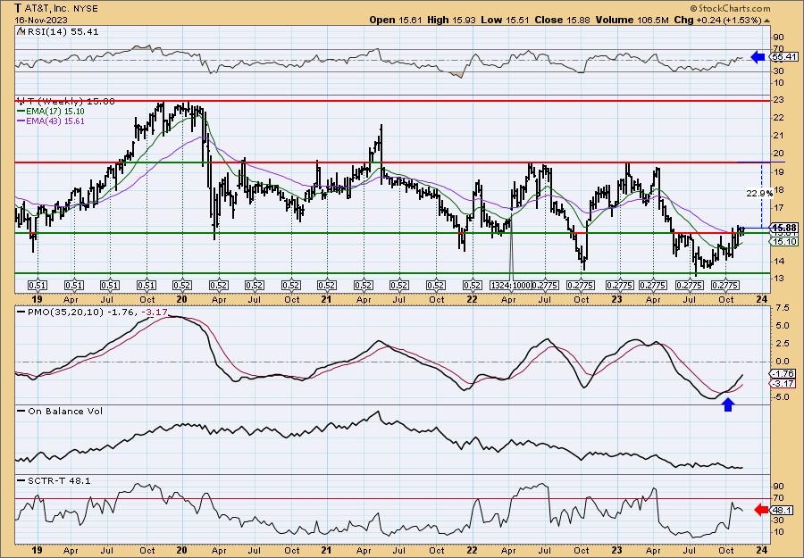Click the 0.0 PMO axis label
The height and width of the screenshot is (558, 804).
782,361
